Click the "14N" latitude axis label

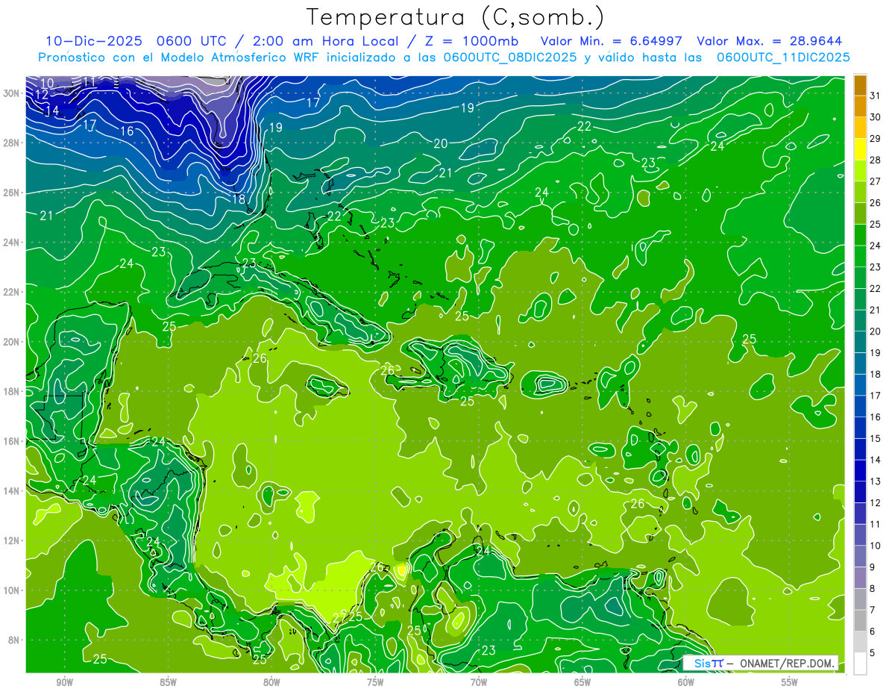pyautogui.click(x=11, y=491)
